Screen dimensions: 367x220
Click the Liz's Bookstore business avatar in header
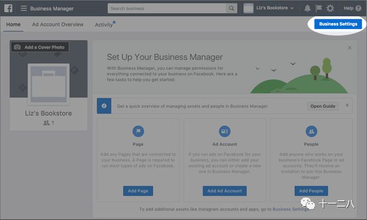[x=248, y=8]
